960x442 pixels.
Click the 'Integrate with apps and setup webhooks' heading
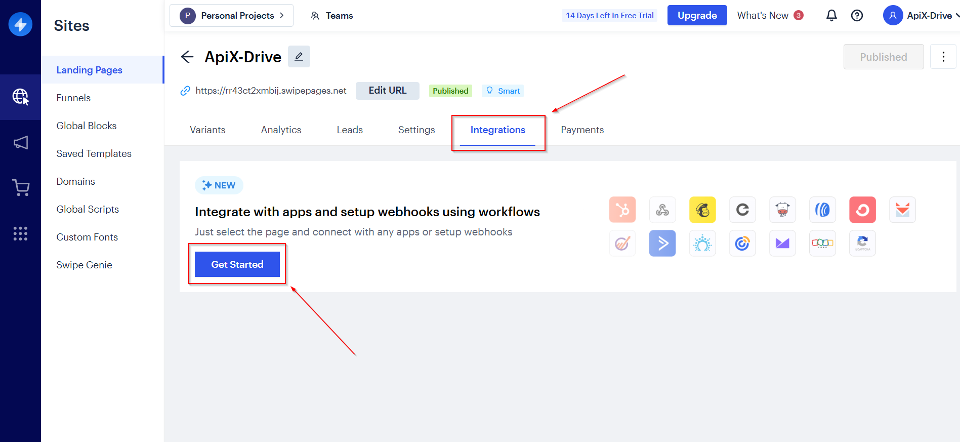pyautogui.click(x=367, y=212)
